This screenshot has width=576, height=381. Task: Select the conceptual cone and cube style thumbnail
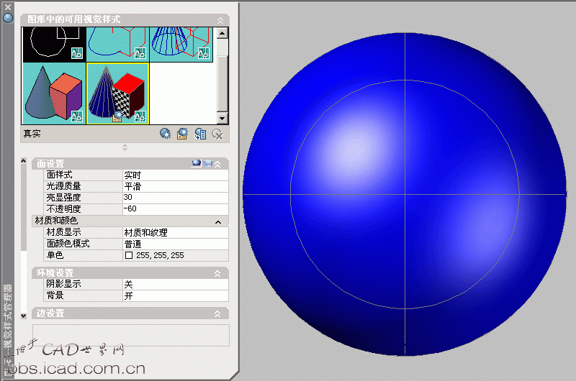point(54,93)
